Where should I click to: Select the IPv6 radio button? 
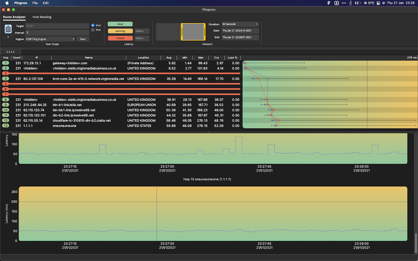click(x=93, y=30)
